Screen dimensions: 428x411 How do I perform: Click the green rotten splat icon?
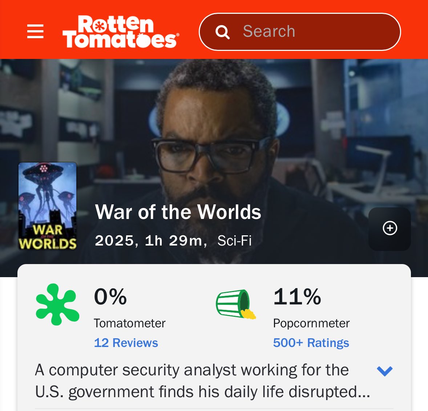click(x=58, y=304)
